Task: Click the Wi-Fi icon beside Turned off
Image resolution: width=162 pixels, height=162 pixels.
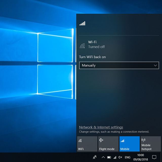Action: [83, 46]
